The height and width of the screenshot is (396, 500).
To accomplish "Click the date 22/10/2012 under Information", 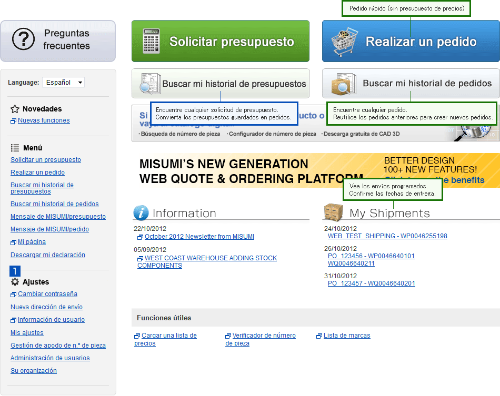I will pyautogui.click(x=150, y=228).
